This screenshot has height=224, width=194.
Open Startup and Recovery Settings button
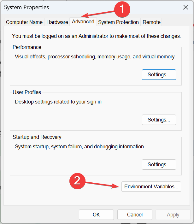(159, 165)
